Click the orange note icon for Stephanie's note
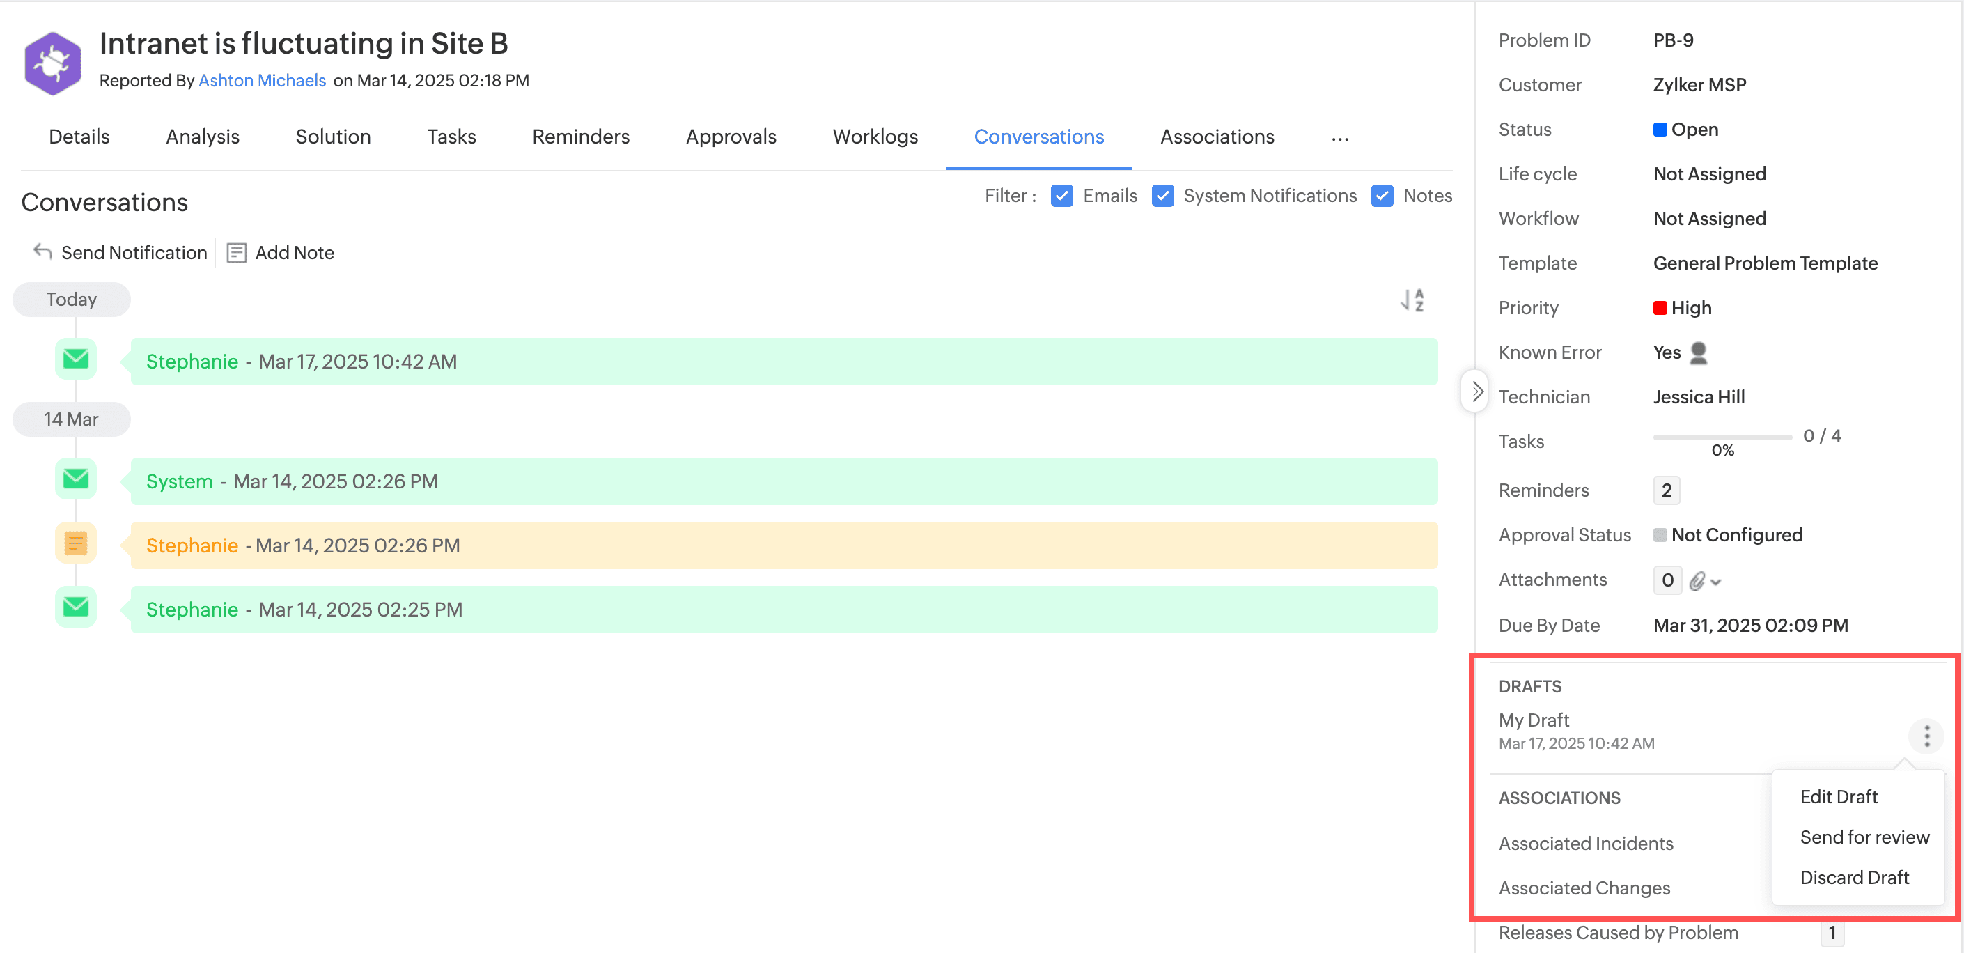The width and height of the screenshot is (1964, 953). point(75,543)
